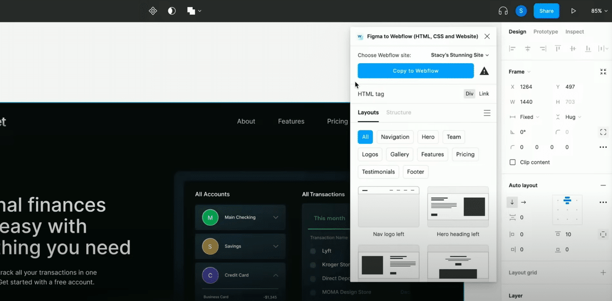This screenshot has width=612, height=301.
Task: Click the resize to fit icon
Action: pos(603,72)
